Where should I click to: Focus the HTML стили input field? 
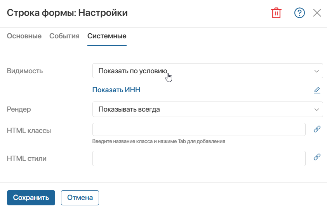coord(199,158)
